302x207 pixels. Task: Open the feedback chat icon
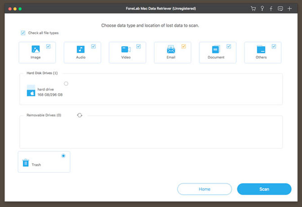[x=280, y=9]
